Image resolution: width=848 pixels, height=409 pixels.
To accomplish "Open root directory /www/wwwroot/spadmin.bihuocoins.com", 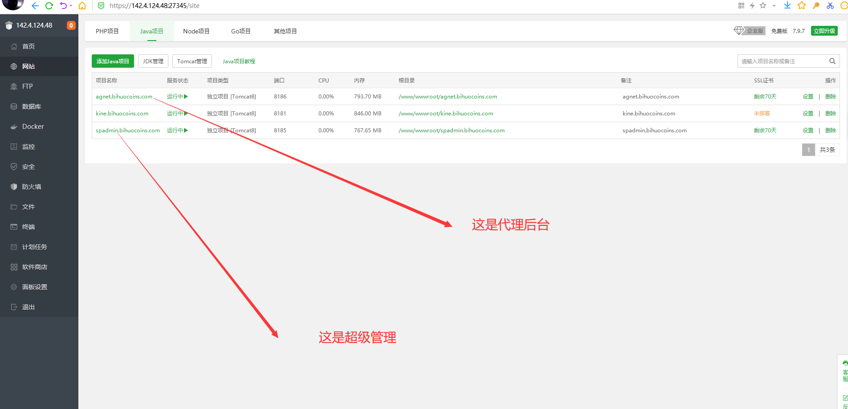I will (x=452, y=130).
